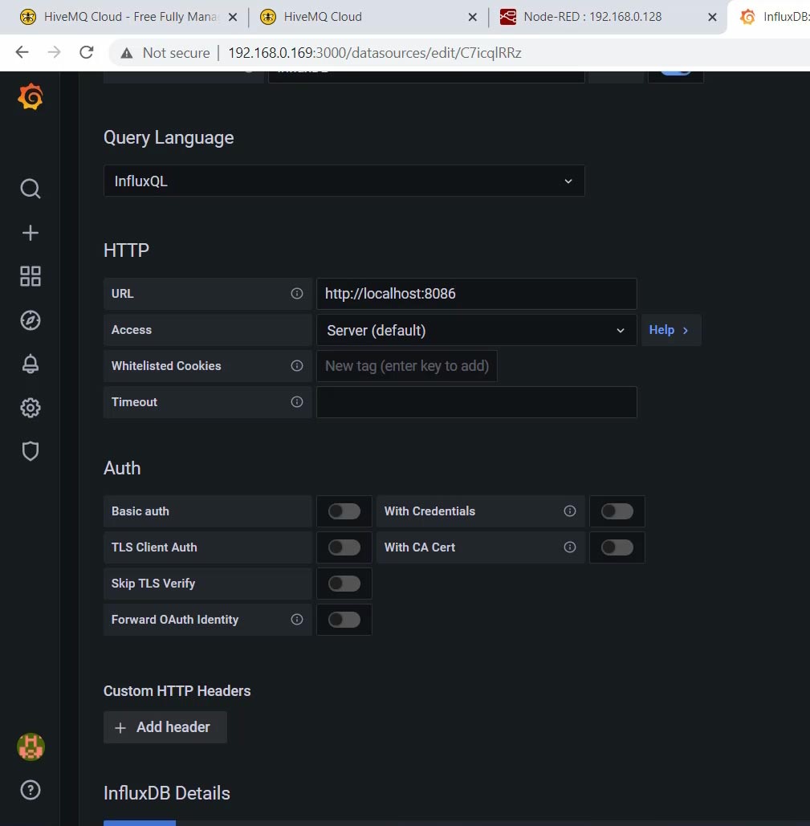Open Grafana home logo
Screen dimensions: 810x826
(x=31, y=97)
